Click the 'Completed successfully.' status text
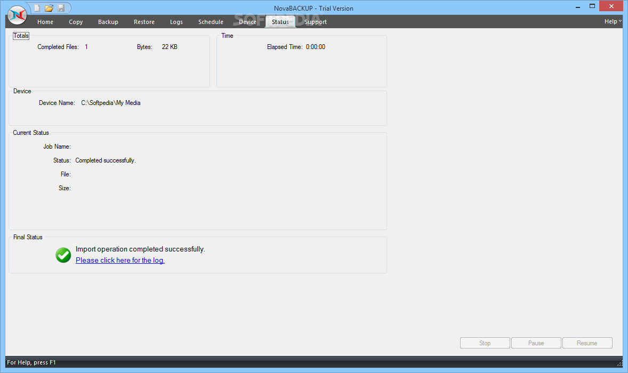Viewport: 628px width, 373px height. (106, 160)
